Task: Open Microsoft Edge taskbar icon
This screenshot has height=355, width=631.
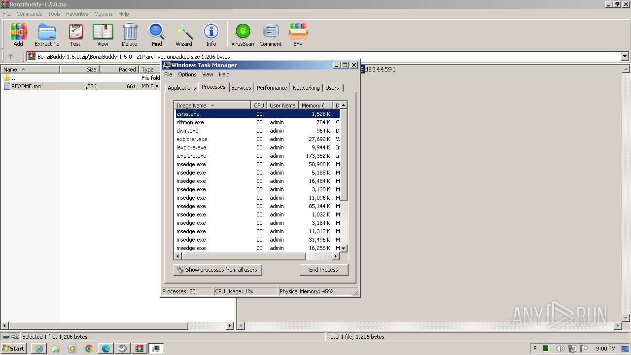Action: pos(106,349)
